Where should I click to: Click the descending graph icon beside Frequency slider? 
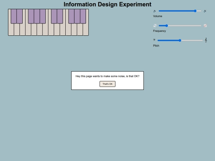(x=155, y=25)
